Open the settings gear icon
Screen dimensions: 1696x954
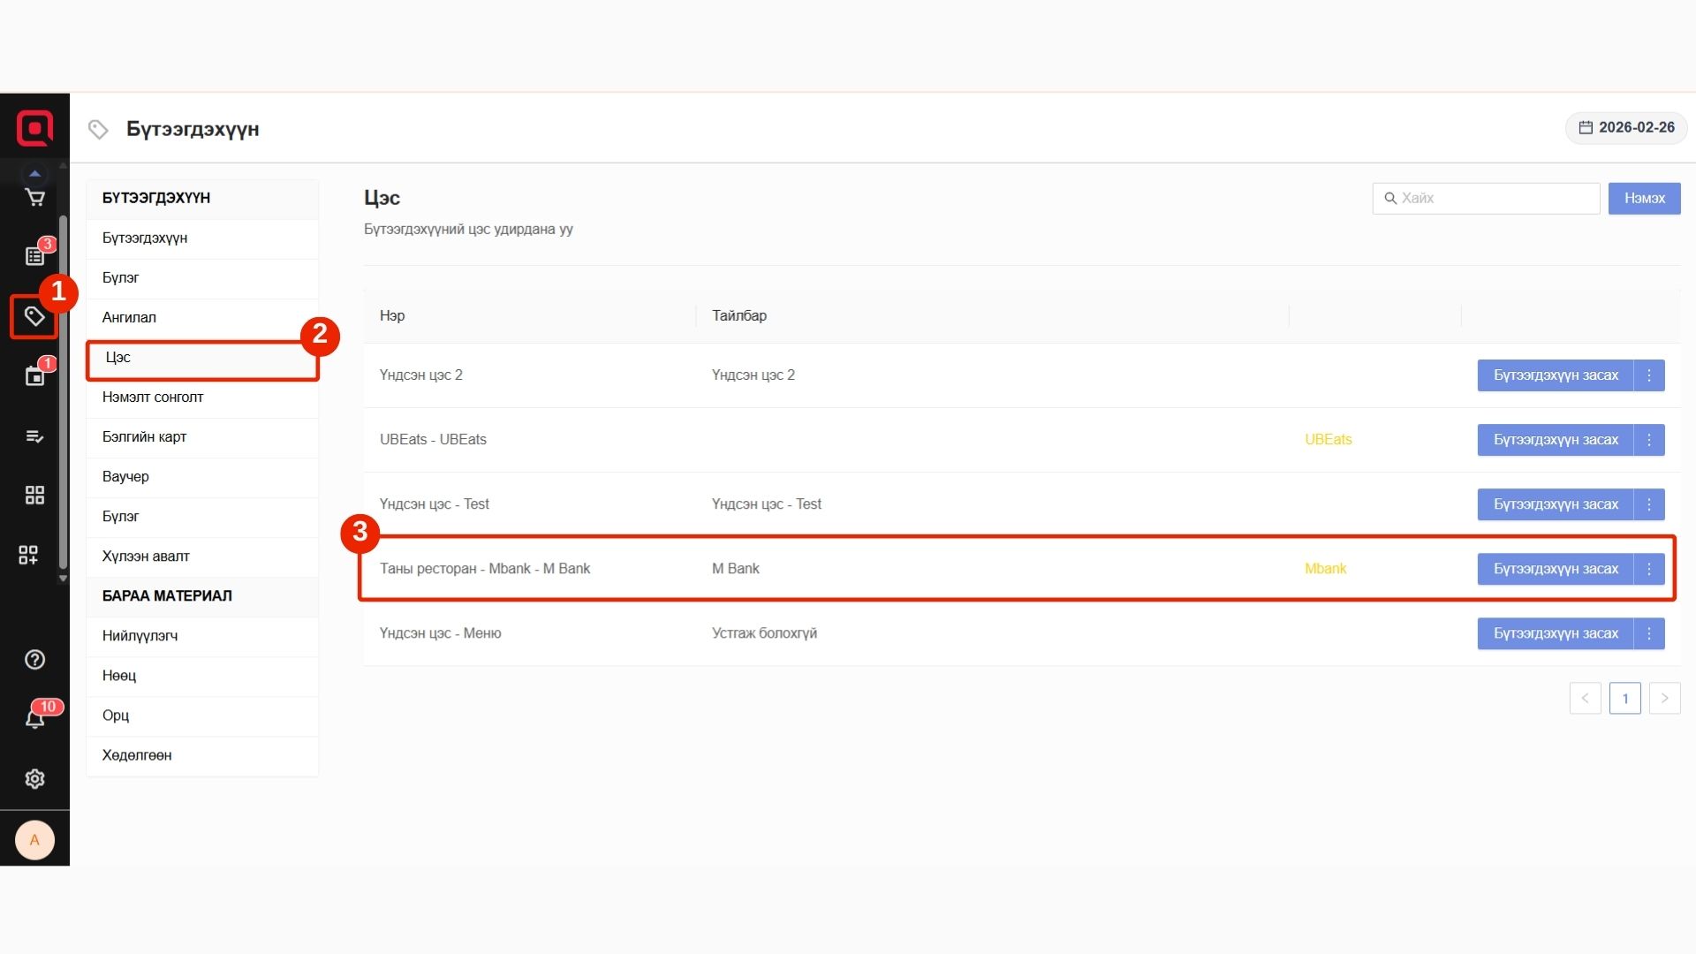[x=34, y=779]
